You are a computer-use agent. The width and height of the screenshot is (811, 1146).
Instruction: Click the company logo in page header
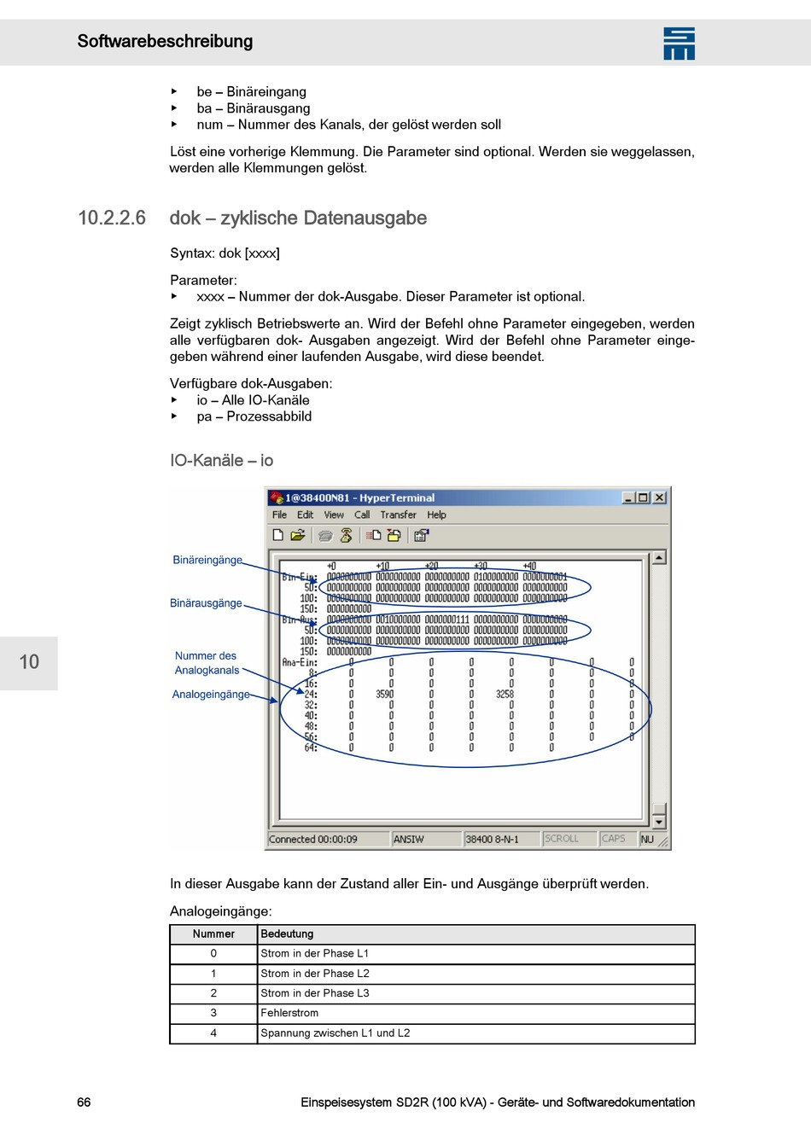pos(679,44)
